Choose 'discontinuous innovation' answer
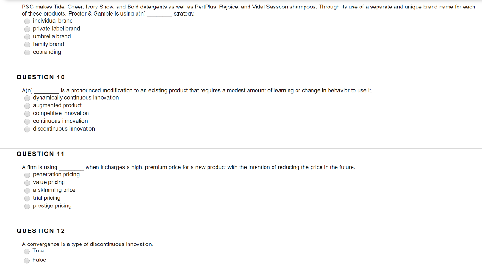 [27, 129]
